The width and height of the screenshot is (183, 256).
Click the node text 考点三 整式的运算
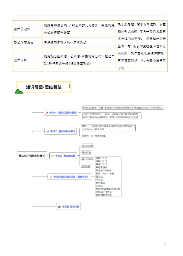coord(65,156)
